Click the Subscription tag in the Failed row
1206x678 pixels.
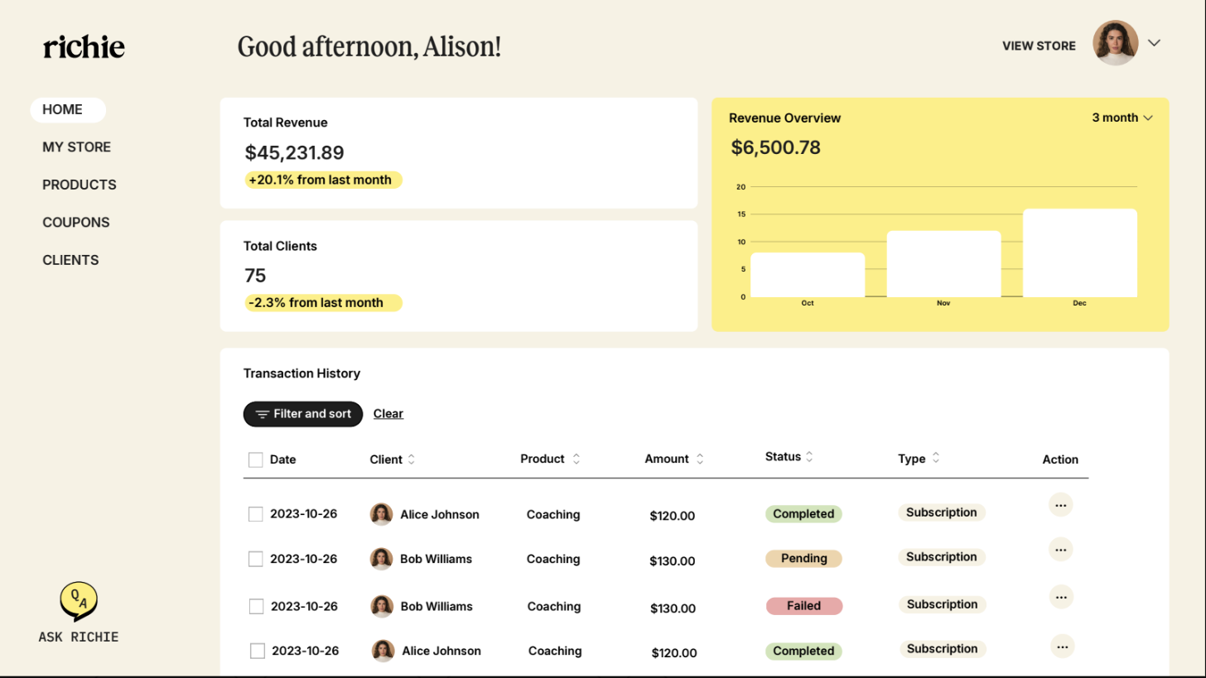pos(942,604)
